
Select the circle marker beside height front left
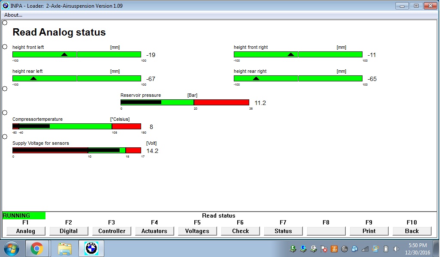pos(5,47)
